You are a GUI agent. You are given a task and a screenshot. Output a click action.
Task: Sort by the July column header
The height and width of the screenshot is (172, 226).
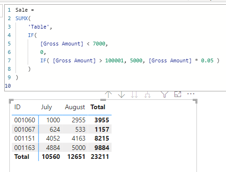[x=46, y=107]
